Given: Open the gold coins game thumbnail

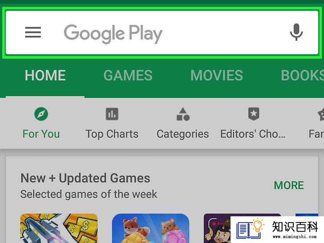Looking at the screenshot, I should 59,228.
